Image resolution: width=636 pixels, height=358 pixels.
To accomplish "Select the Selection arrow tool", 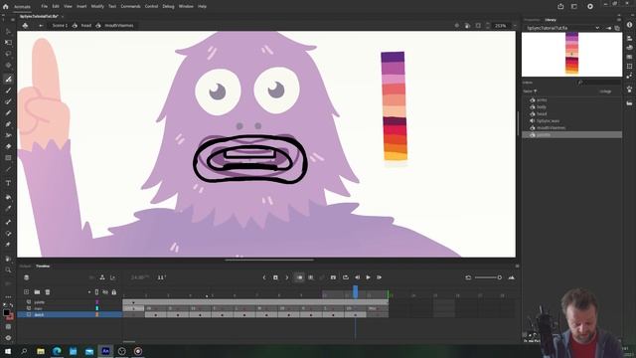I will (x=8, y=31).
